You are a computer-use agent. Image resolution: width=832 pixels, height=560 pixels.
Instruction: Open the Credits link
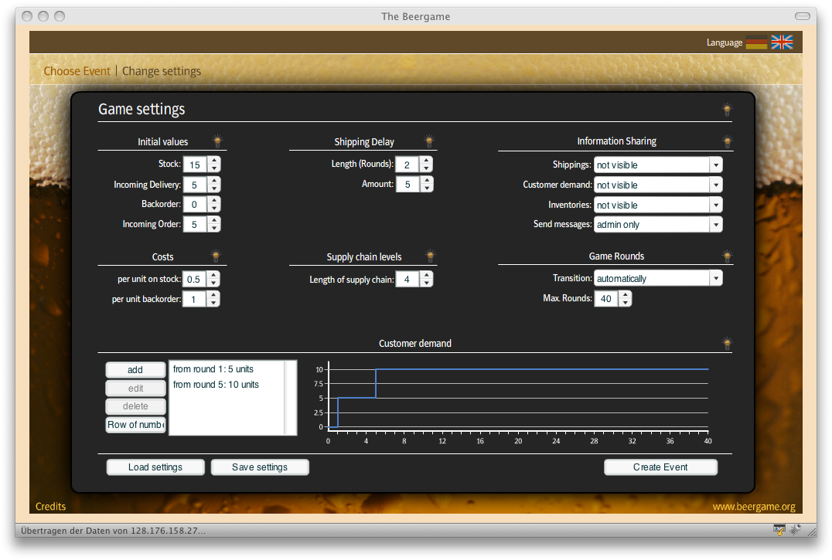pos(50,506)
